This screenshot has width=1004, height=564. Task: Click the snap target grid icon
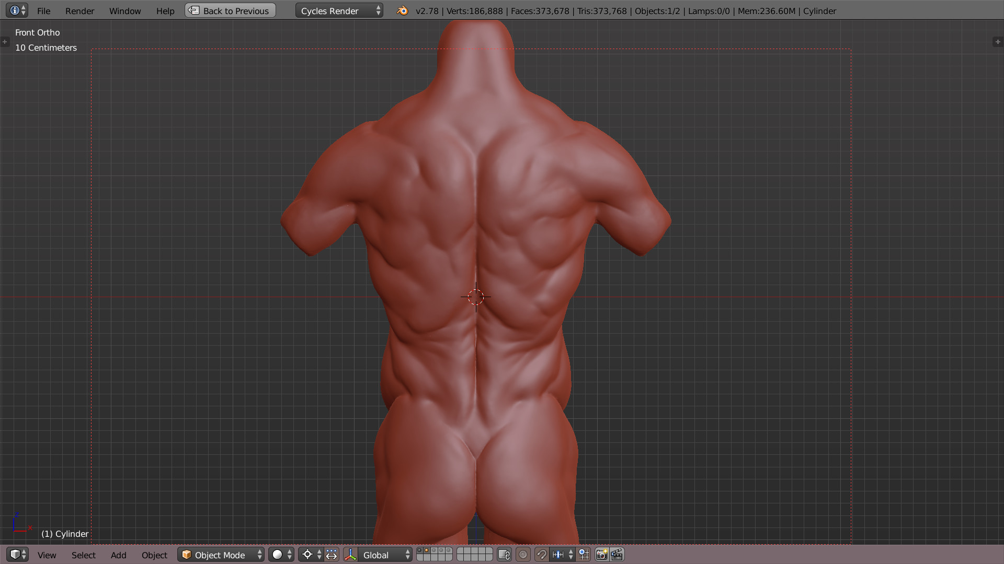(584, 555)
